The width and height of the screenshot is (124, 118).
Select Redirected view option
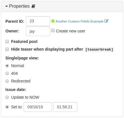tap(7, 81)
